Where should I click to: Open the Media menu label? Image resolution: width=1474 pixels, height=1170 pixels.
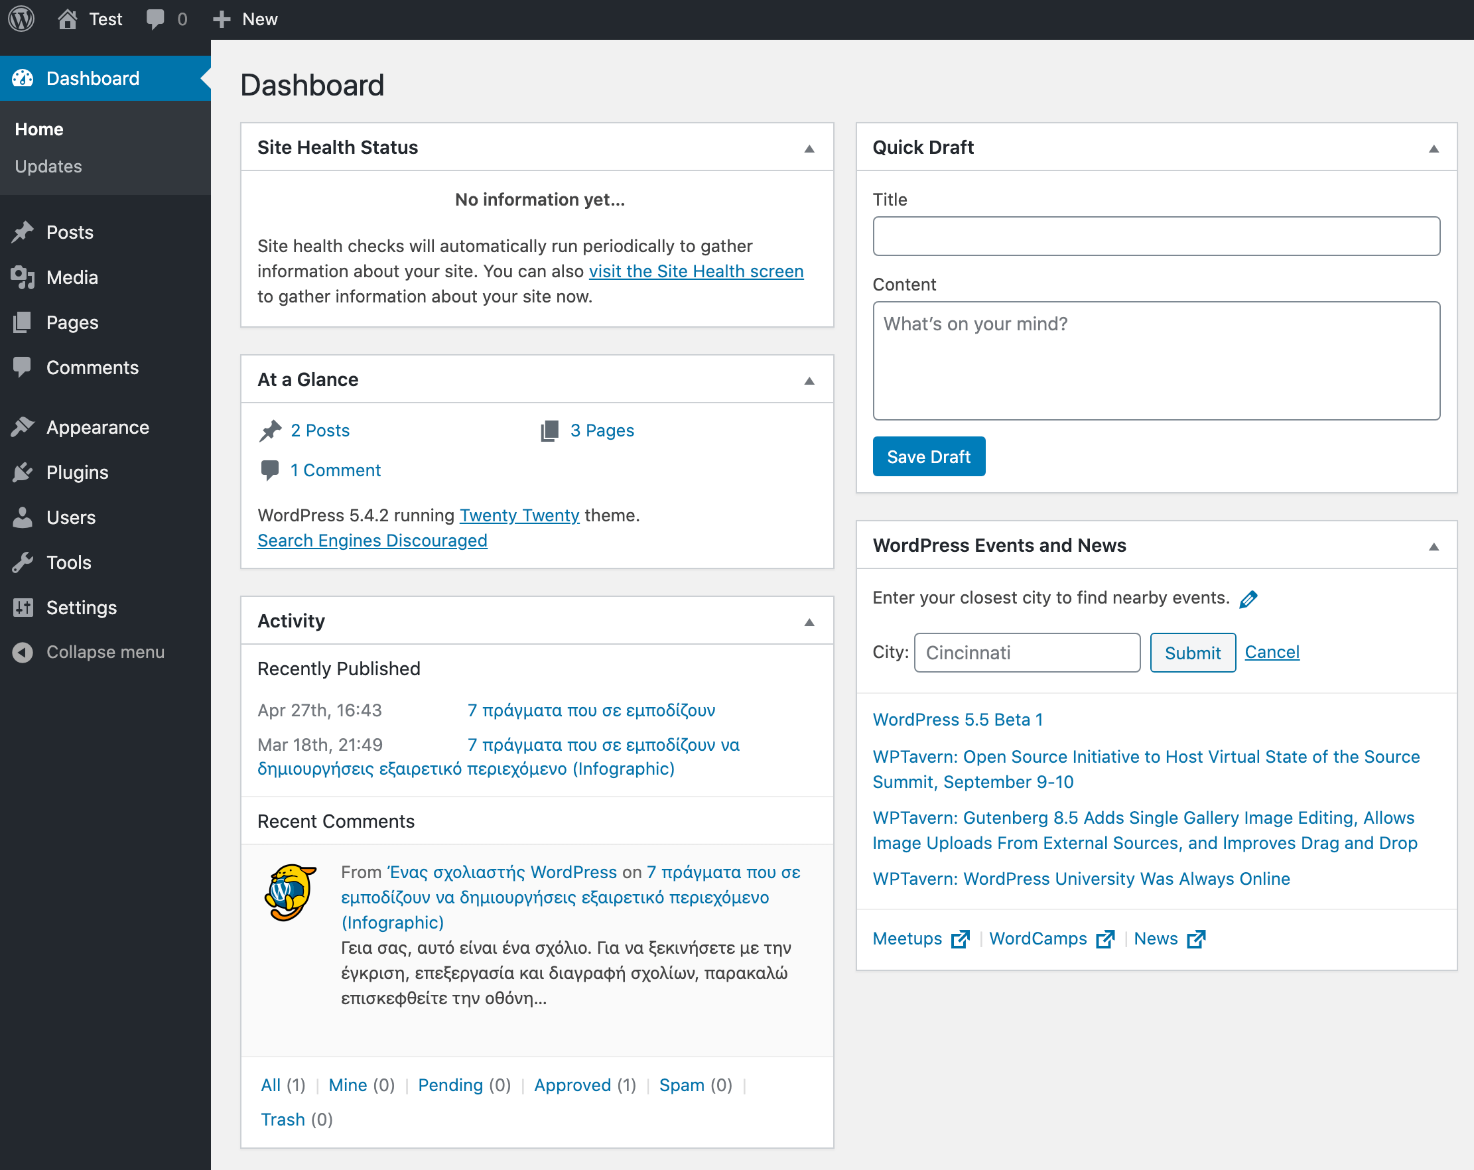point(72,277)
